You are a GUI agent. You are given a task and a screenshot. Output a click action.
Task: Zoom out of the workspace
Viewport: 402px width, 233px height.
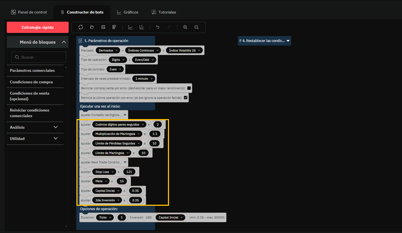tap(197, 27)
